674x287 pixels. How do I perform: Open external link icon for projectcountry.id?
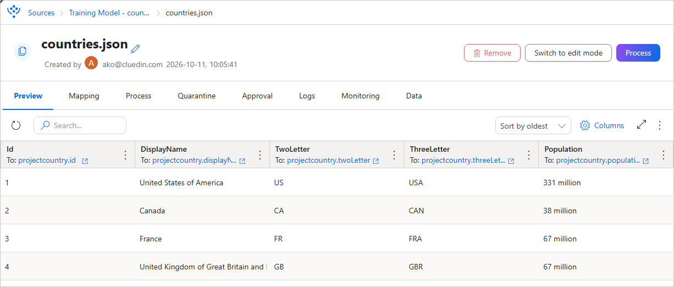point(85,161)
